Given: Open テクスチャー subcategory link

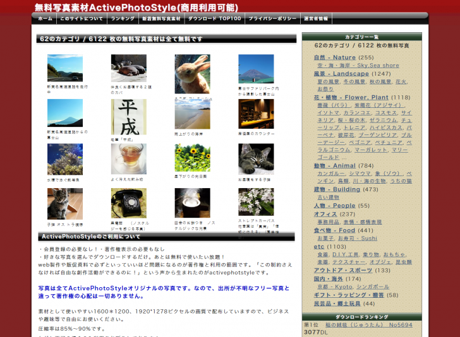Looking at the screenshot, I should pos(349,262).
